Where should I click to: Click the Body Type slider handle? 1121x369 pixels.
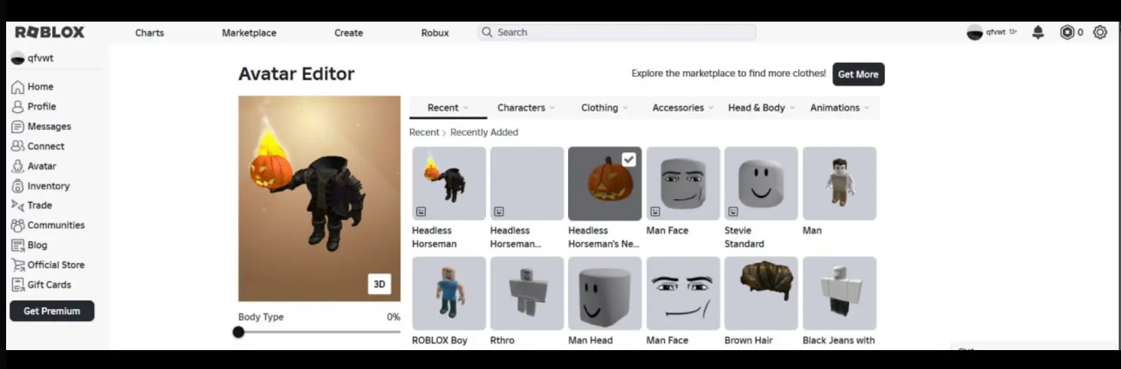238,332
